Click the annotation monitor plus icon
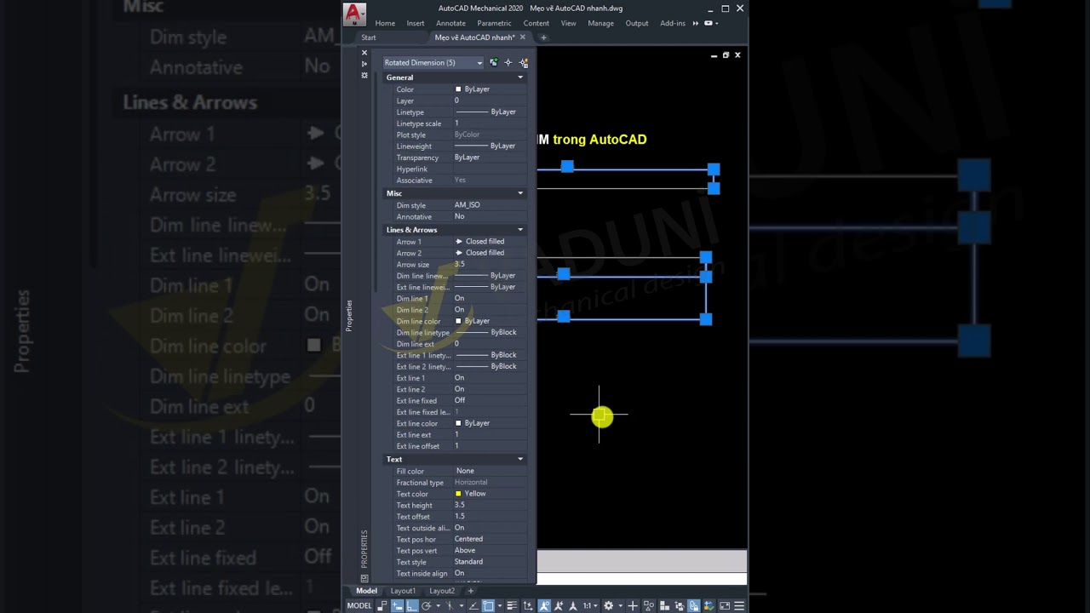Image resolution: width=1090 pixels, height=613 pixels. 633,605
